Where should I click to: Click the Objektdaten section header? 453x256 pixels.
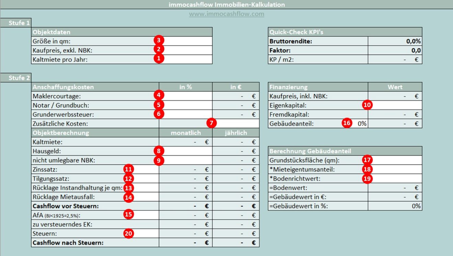click(x=122, y=32)
